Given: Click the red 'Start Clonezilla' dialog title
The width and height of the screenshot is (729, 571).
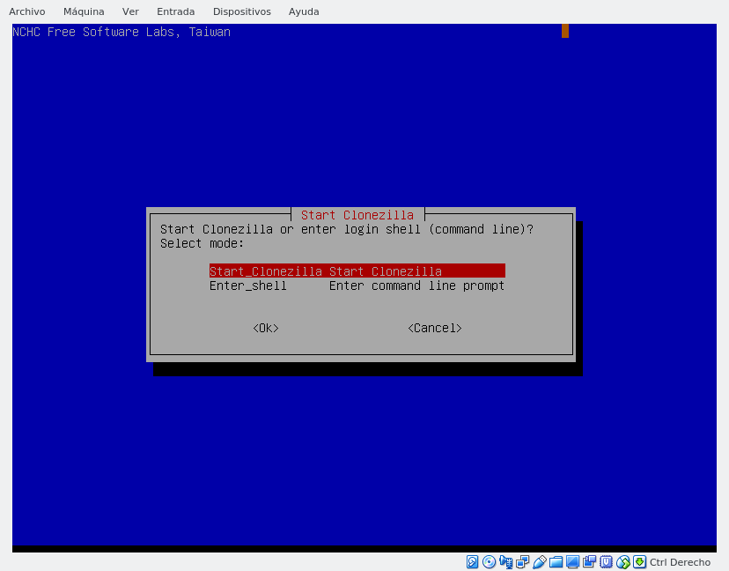Looking at the screenshot, I should [x=357, y=215].
